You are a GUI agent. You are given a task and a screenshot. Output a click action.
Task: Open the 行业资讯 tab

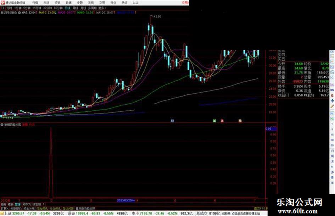55,208
